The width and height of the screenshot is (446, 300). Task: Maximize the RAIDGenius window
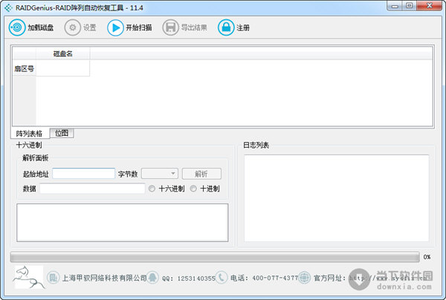pos(410,6)
